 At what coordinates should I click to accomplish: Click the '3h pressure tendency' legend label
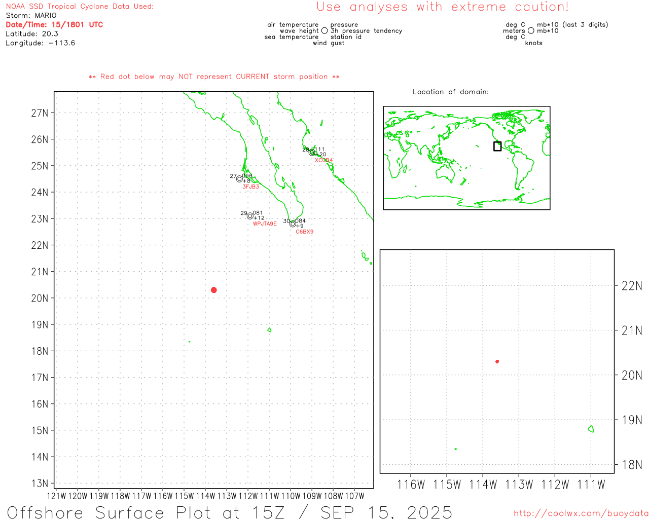[366, 30]
